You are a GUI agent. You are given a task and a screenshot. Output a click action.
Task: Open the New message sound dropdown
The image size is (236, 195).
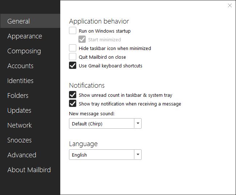click(105, 124)
